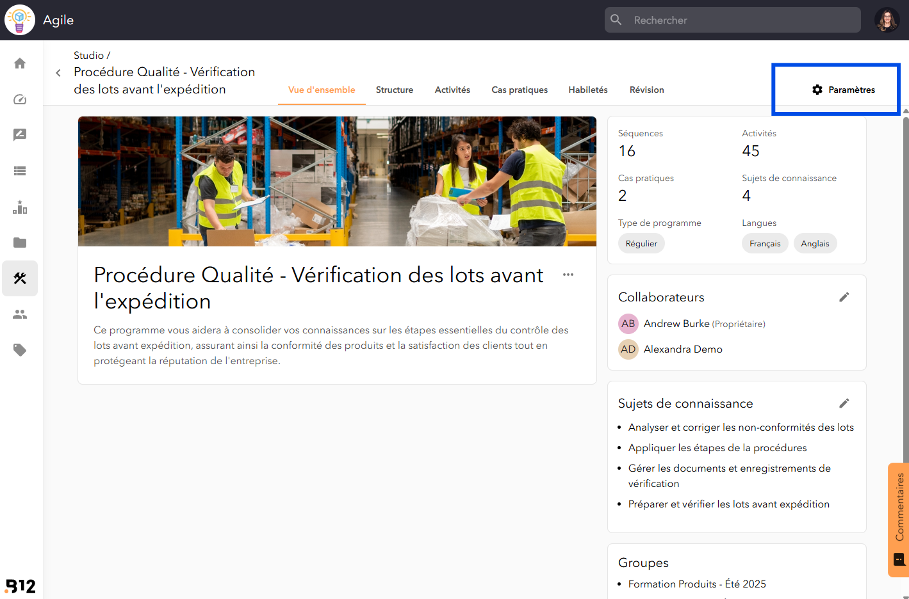
Task: Click the warehouse banner image
Action: click(337, 181)
